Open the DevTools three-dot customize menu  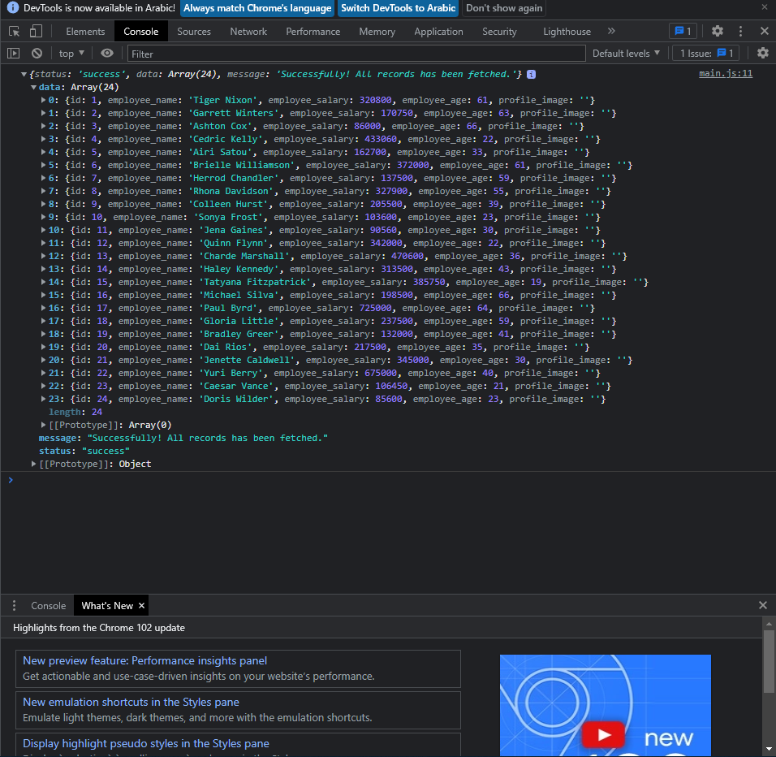click(740, 31)
